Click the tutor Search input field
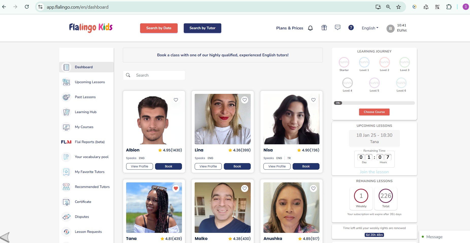Image resolution: width=470 pixels, height=243 pixels. point(154,75)
